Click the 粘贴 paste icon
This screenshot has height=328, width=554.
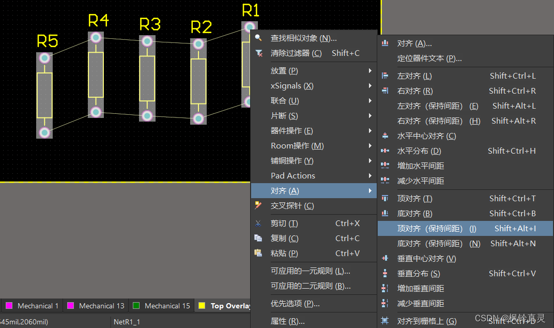pos(258,253)
